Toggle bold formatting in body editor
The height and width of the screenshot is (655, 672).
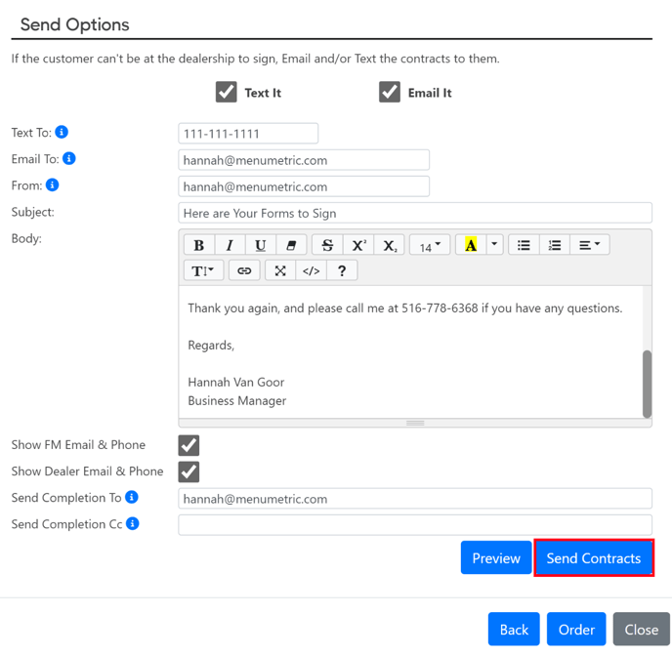199,245
